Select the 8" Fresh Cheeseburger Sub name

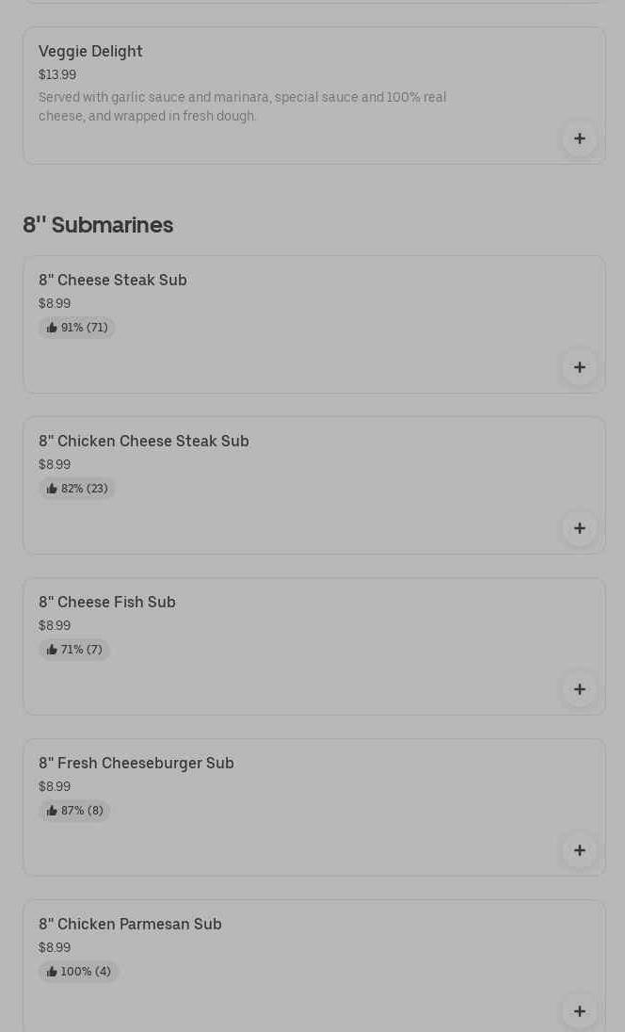coord(136,764)
